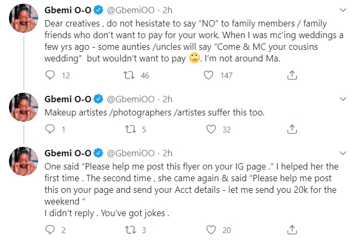Reply to the IG flyer tweet

(50, 229)
